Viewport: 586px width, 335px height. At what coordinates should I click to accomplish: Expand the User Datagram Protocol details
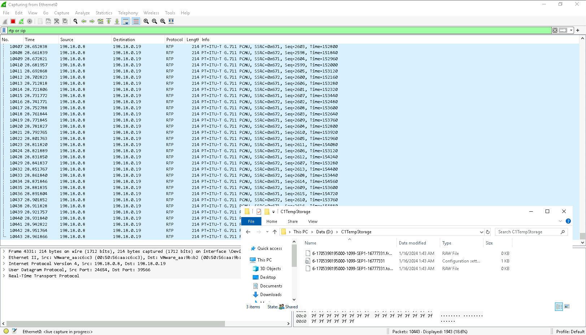point(4,270)
